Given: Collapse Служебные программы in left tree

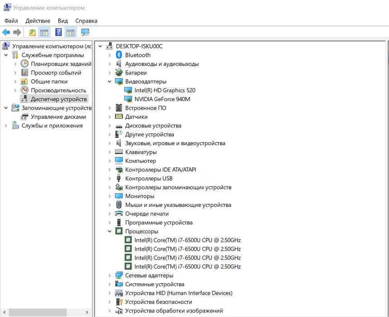Looking at the screenshot, I should coord(6,55).
